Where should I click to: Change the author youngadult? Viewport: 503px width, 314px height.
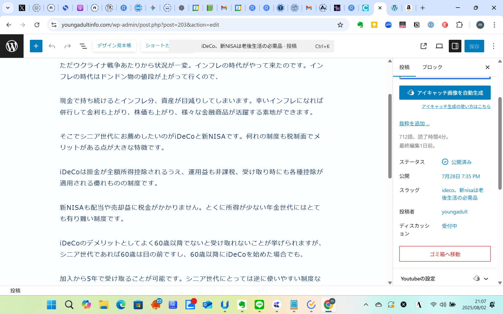click(x=455, y=212)
